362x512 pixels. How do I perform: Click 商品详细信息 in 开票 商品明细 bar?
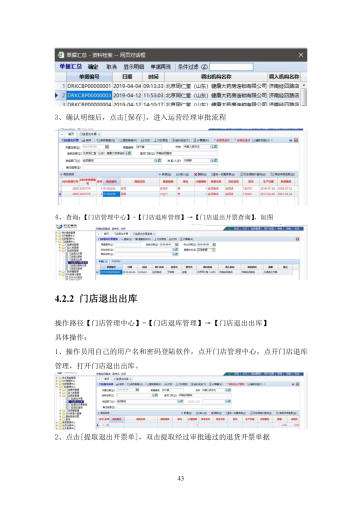tap(282, 174)
